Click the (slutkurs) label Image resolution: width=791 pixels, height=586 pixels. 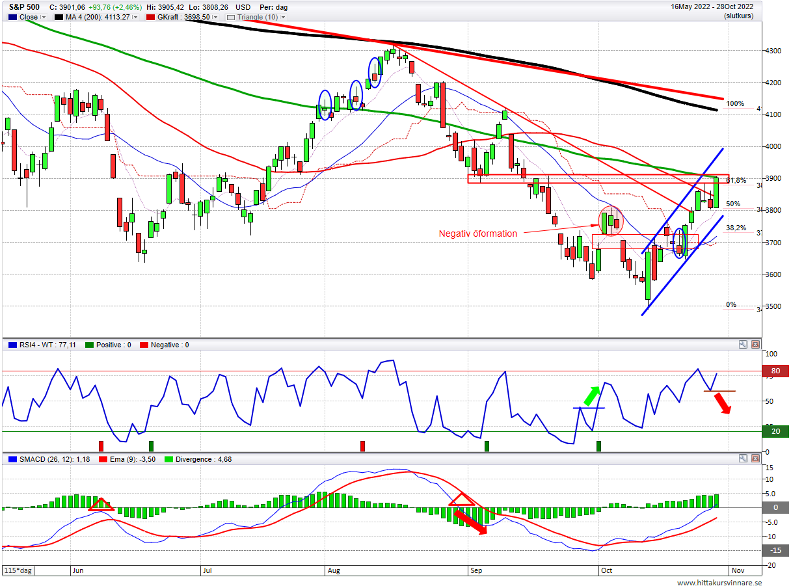tap(739, 16)
